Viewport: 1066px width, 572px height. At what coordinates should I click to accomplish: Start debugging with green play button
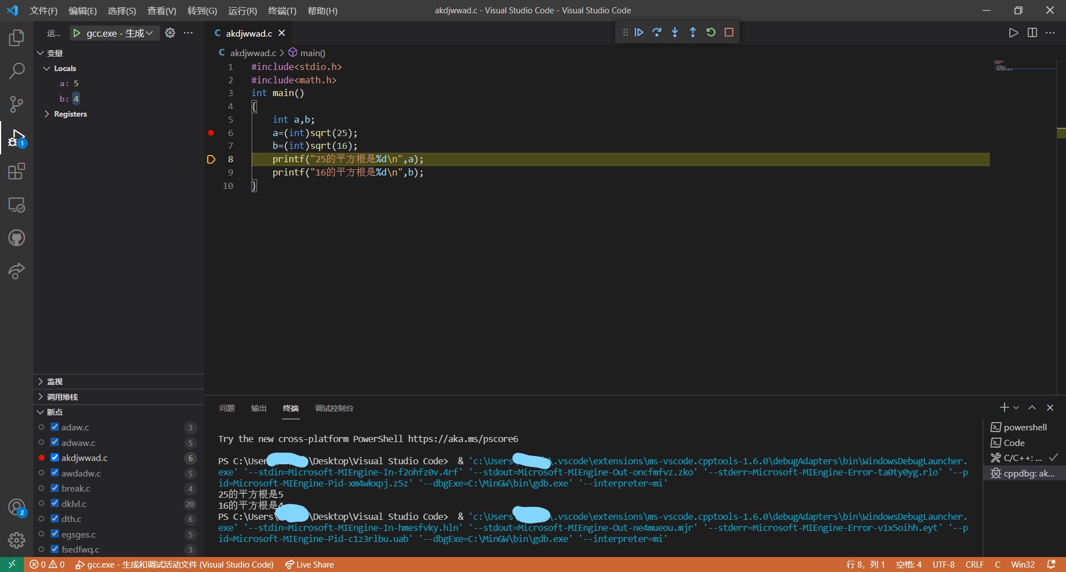coord(77,33)
